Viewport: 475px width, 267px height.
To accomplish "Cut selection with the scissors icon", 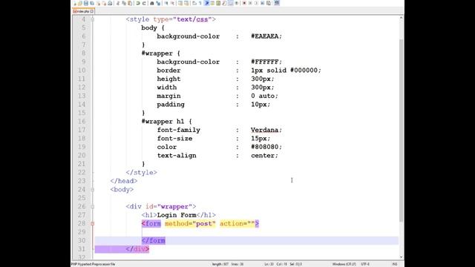I will pyautogui.click(x=117, y=3).
